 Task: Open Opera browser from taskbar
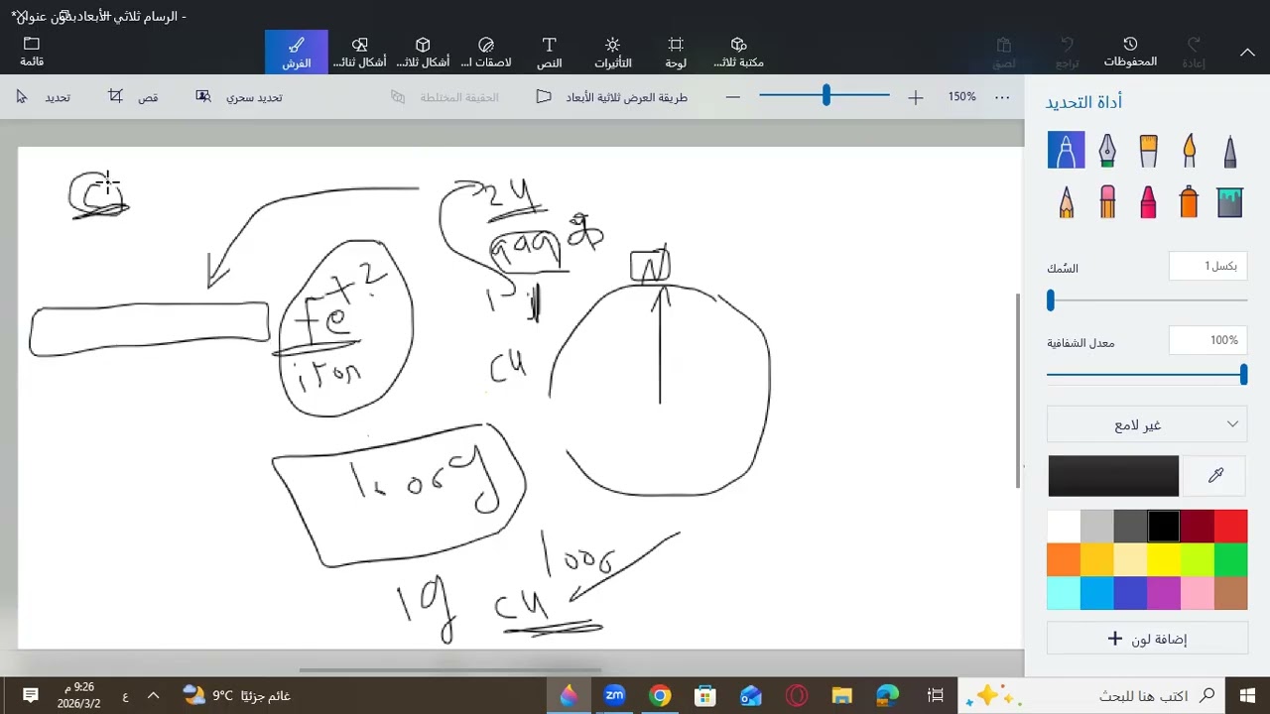797,695
